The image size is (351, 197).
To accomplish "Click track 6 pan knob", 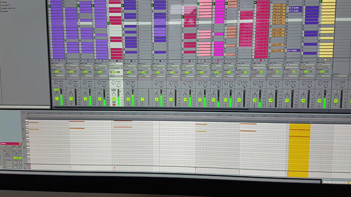I will 128,94.
